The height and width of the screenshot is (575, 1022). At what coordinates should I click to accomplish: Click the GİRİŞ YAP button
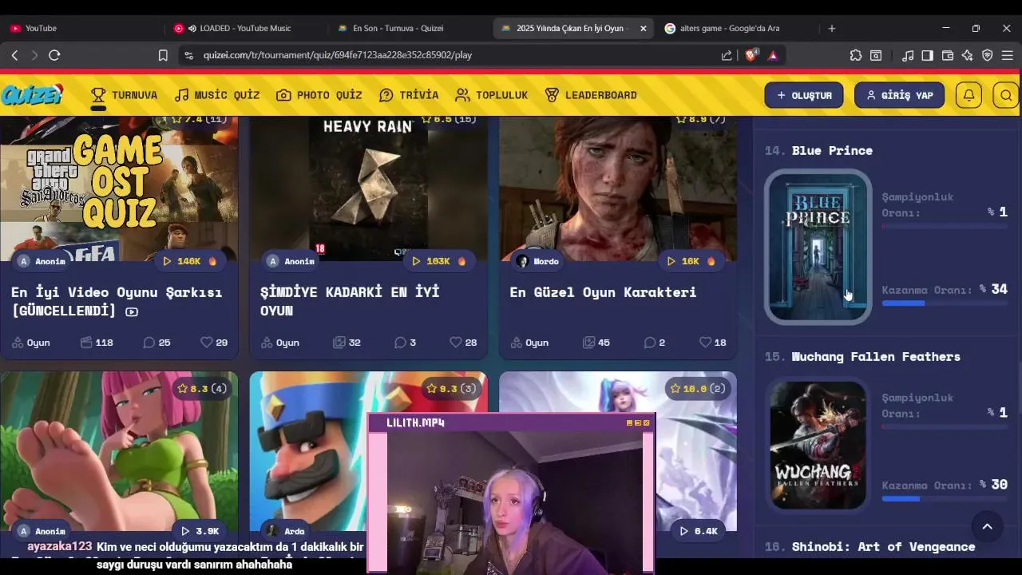coord(899,95)
